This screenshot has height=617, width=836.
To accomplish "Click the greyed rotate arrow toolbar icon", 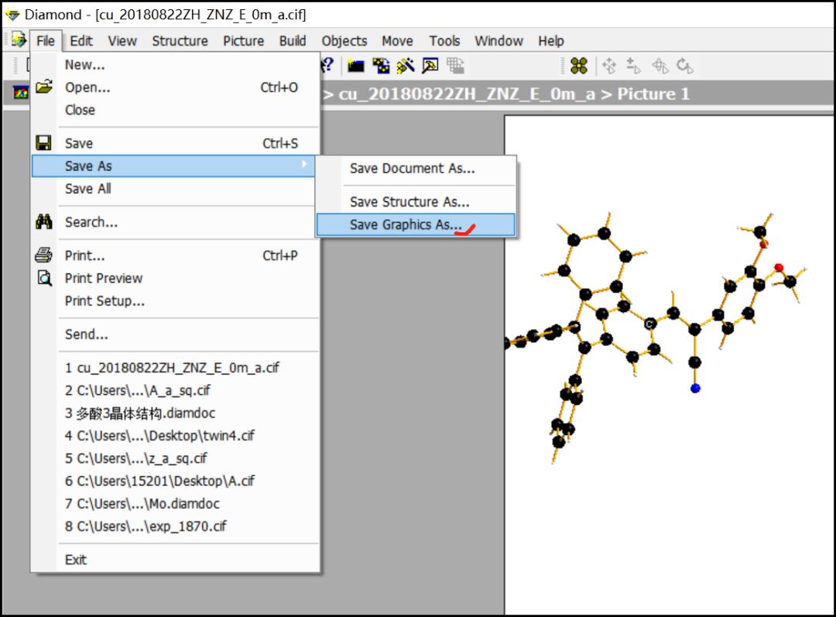I will (684, 66).
